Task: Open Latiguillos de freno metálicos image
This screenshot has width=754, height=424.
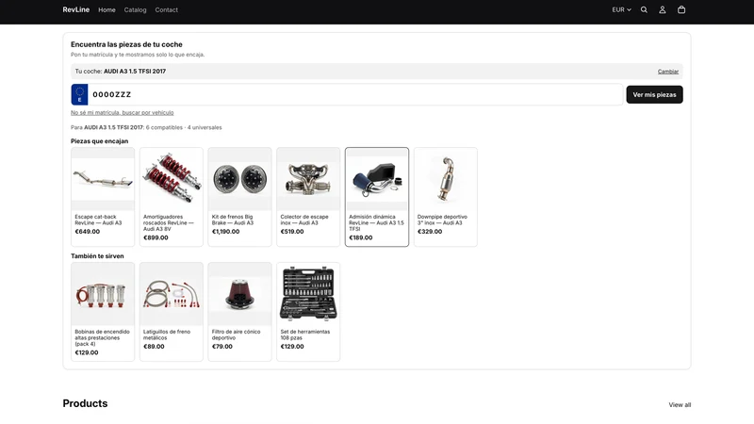Action: click(x=172, y=294)
